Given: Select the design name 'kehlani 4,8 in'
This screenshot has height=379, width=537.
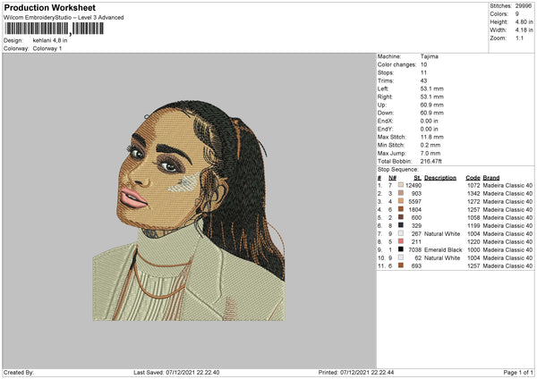Looking at the screenshot, I should pos(50,40).
